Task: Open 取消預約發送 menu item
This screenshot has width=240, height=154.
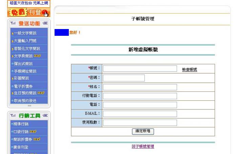Action: (25, 101)
